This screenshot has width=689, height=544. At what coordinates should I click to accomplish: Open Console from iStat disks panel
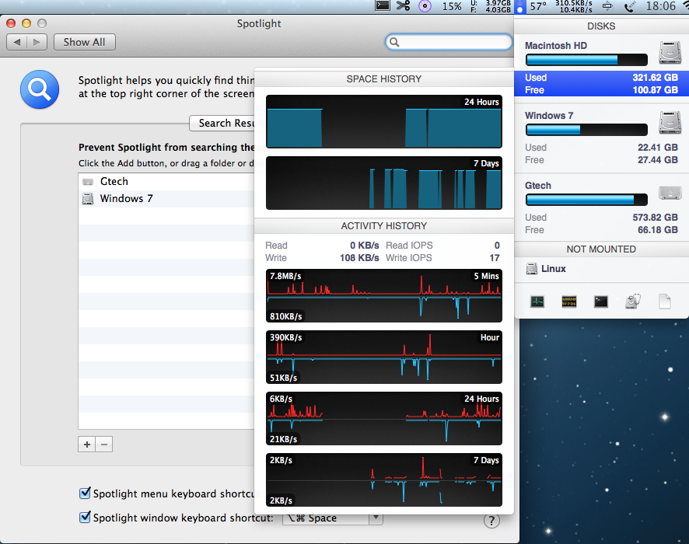pyautogui.click(x=569, y=302)
